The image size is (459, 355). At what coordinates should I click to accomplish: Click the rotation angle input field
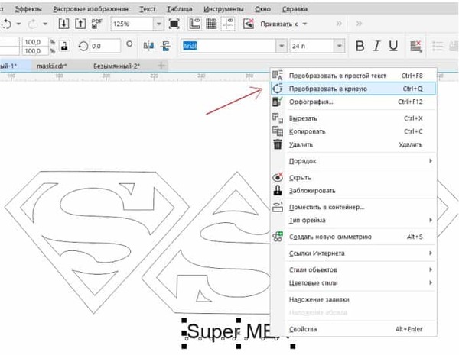tap(104, 46)
